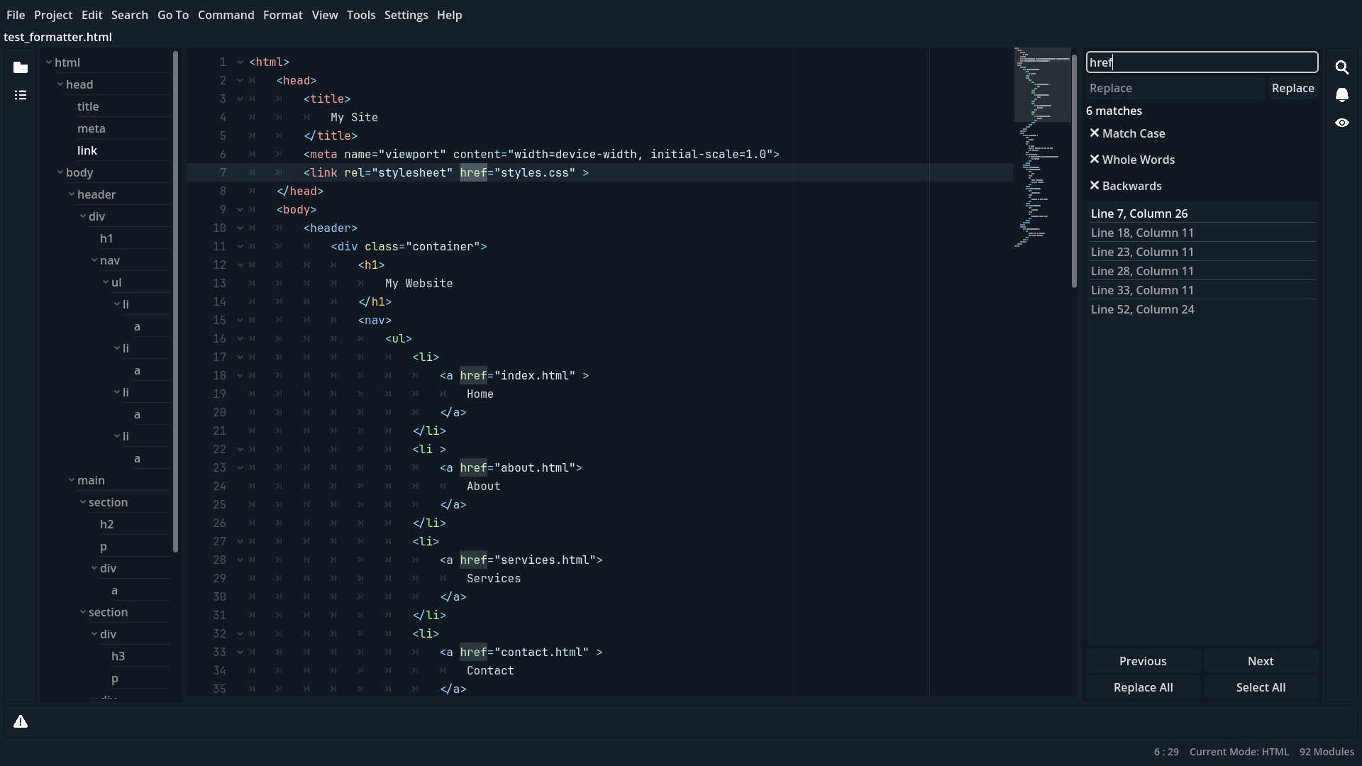The width and height of the screenshot is (1362, 766).
Task: Click the warning triangle in status bar
Action: (x=21, y=721)
